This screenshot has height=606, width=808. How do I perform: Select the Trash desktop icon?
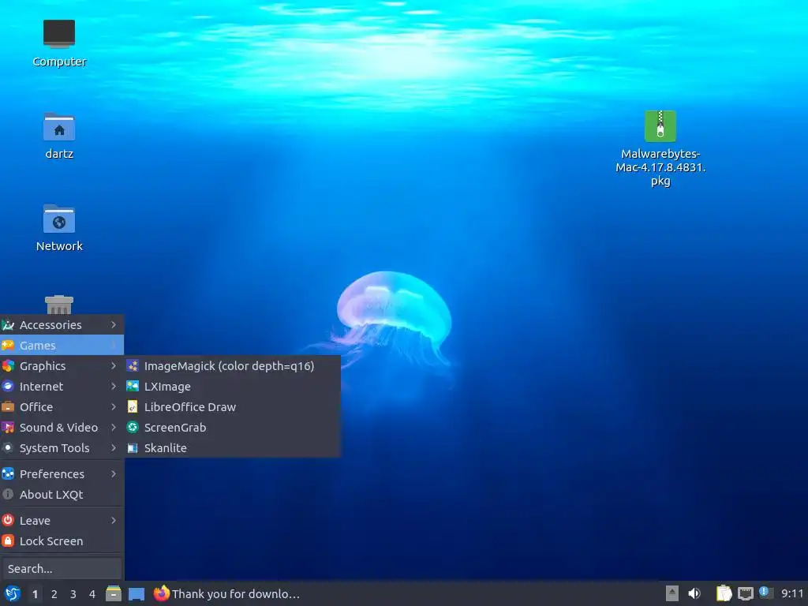click(x=58, y=305)
